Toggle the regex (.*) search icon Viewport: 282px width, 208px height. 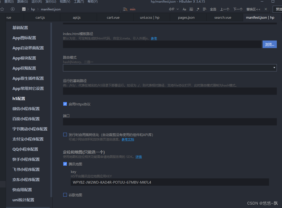point(198,9)
